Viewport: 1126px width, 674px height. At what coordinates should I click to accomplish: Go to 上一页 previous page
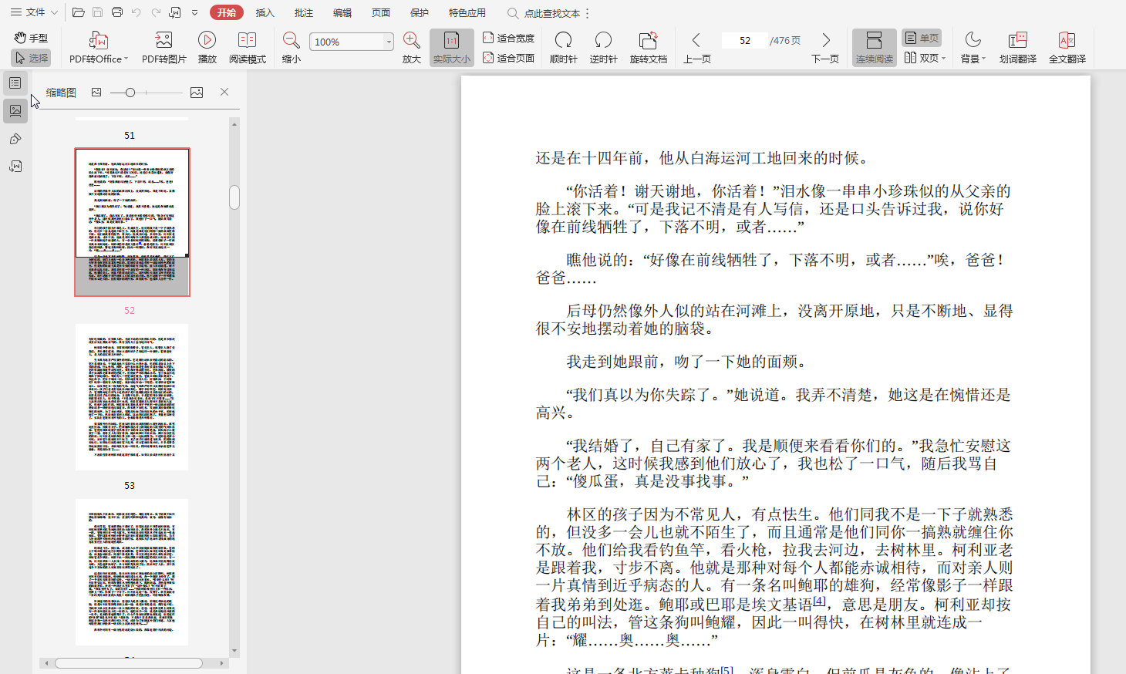click(697, 48)
